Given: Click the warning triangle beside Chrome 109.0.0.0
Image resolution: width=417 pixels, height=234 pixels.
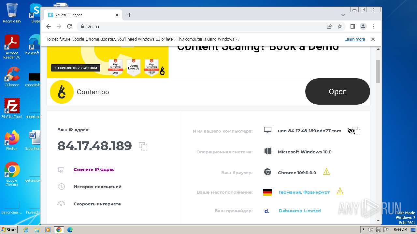Looking at the screenshot, I should pyautogui.click(x=326, y=172).
